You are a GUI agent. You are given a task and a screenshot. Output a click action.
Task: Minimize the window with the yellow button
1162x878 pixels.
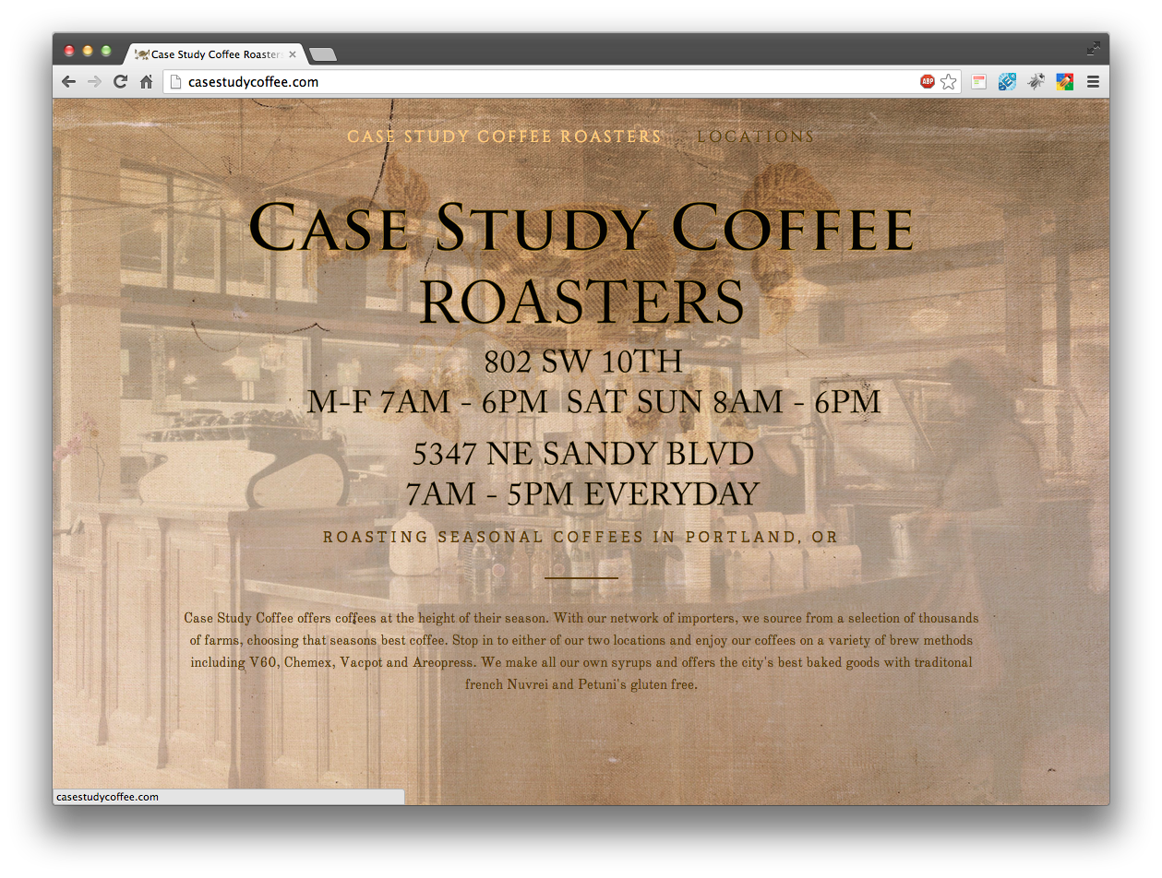[x=88, y=51]
